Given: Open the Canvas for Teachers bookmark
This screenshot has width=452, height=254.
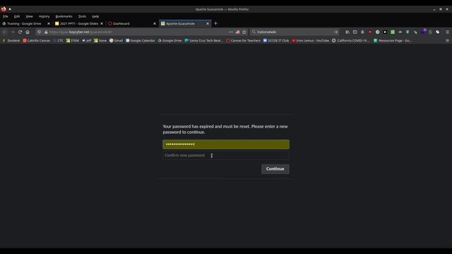Looking at the screenshot, I should click(x=243, y=41).
